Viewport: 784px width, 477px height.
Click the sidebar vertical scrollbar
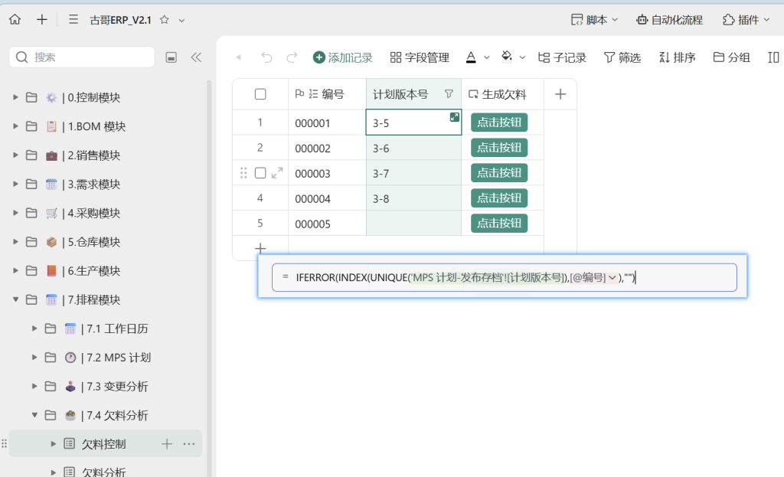[x=209, y=278]
